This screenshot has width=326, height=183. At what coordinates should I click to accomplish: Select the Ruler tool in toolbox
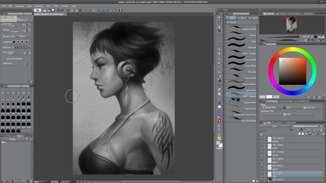tap(219, 98)
